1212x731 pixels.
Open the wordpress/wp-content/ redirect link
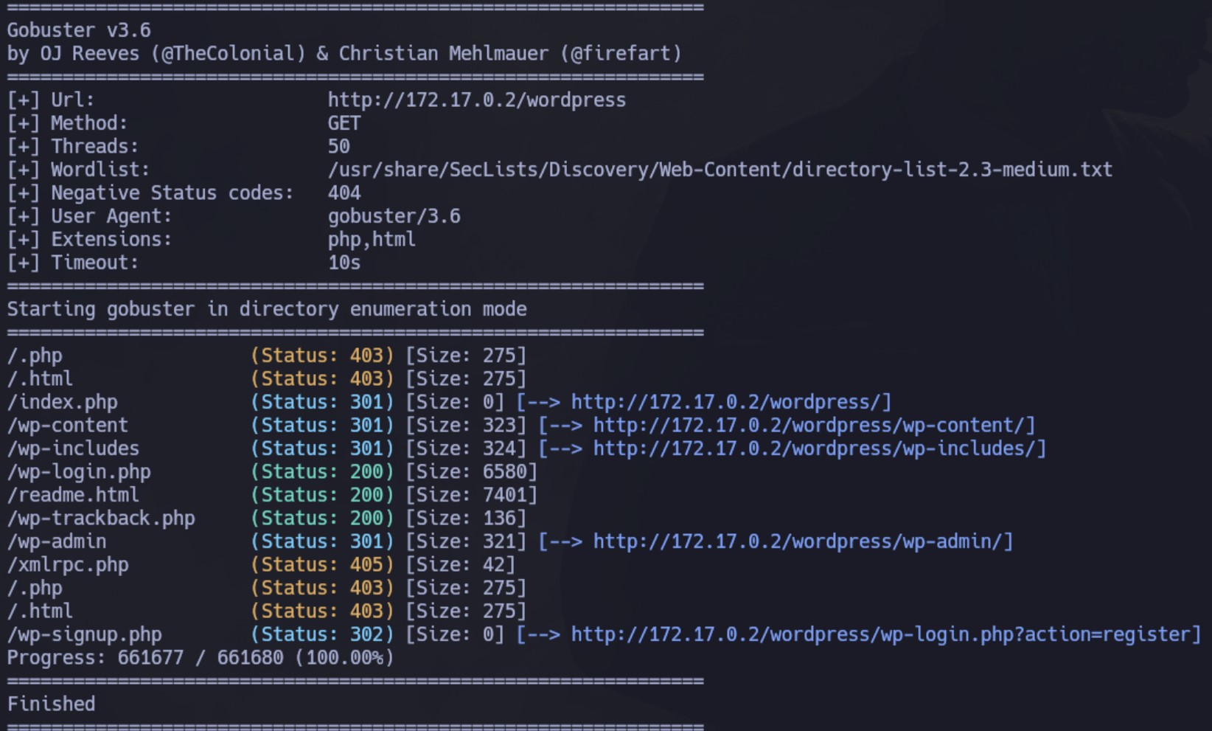tap(809, 425)
